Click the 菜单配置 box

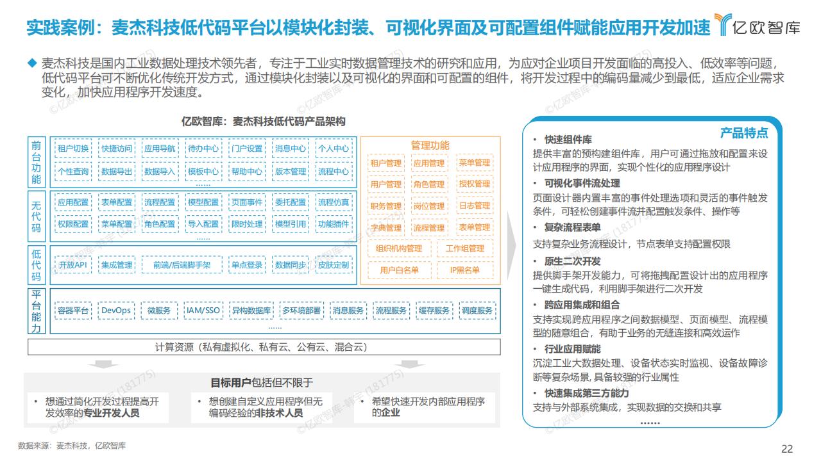117,224
